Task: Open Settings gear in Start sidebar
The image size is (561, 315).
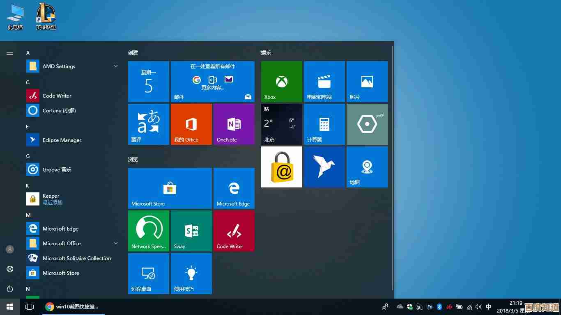Action: pos(10,269)
